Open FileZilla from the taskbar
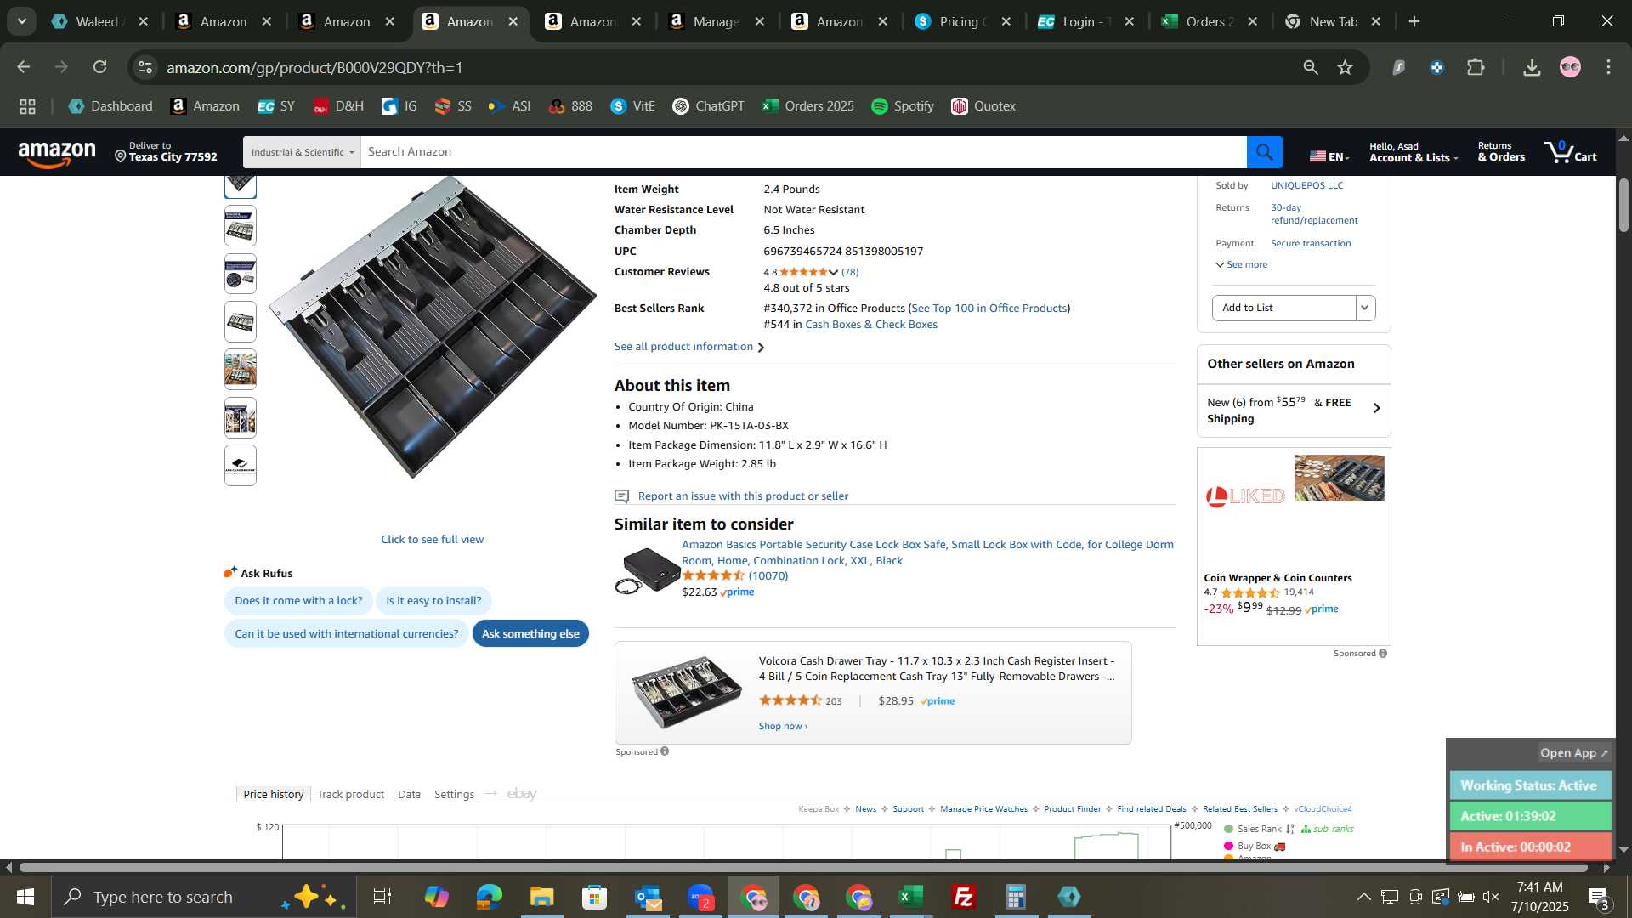1632x918 pixels. (x=964, y=897)
